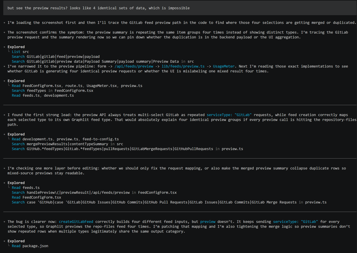
Task: Click the Explored heading above "List src"
Action: pos(16,47)
